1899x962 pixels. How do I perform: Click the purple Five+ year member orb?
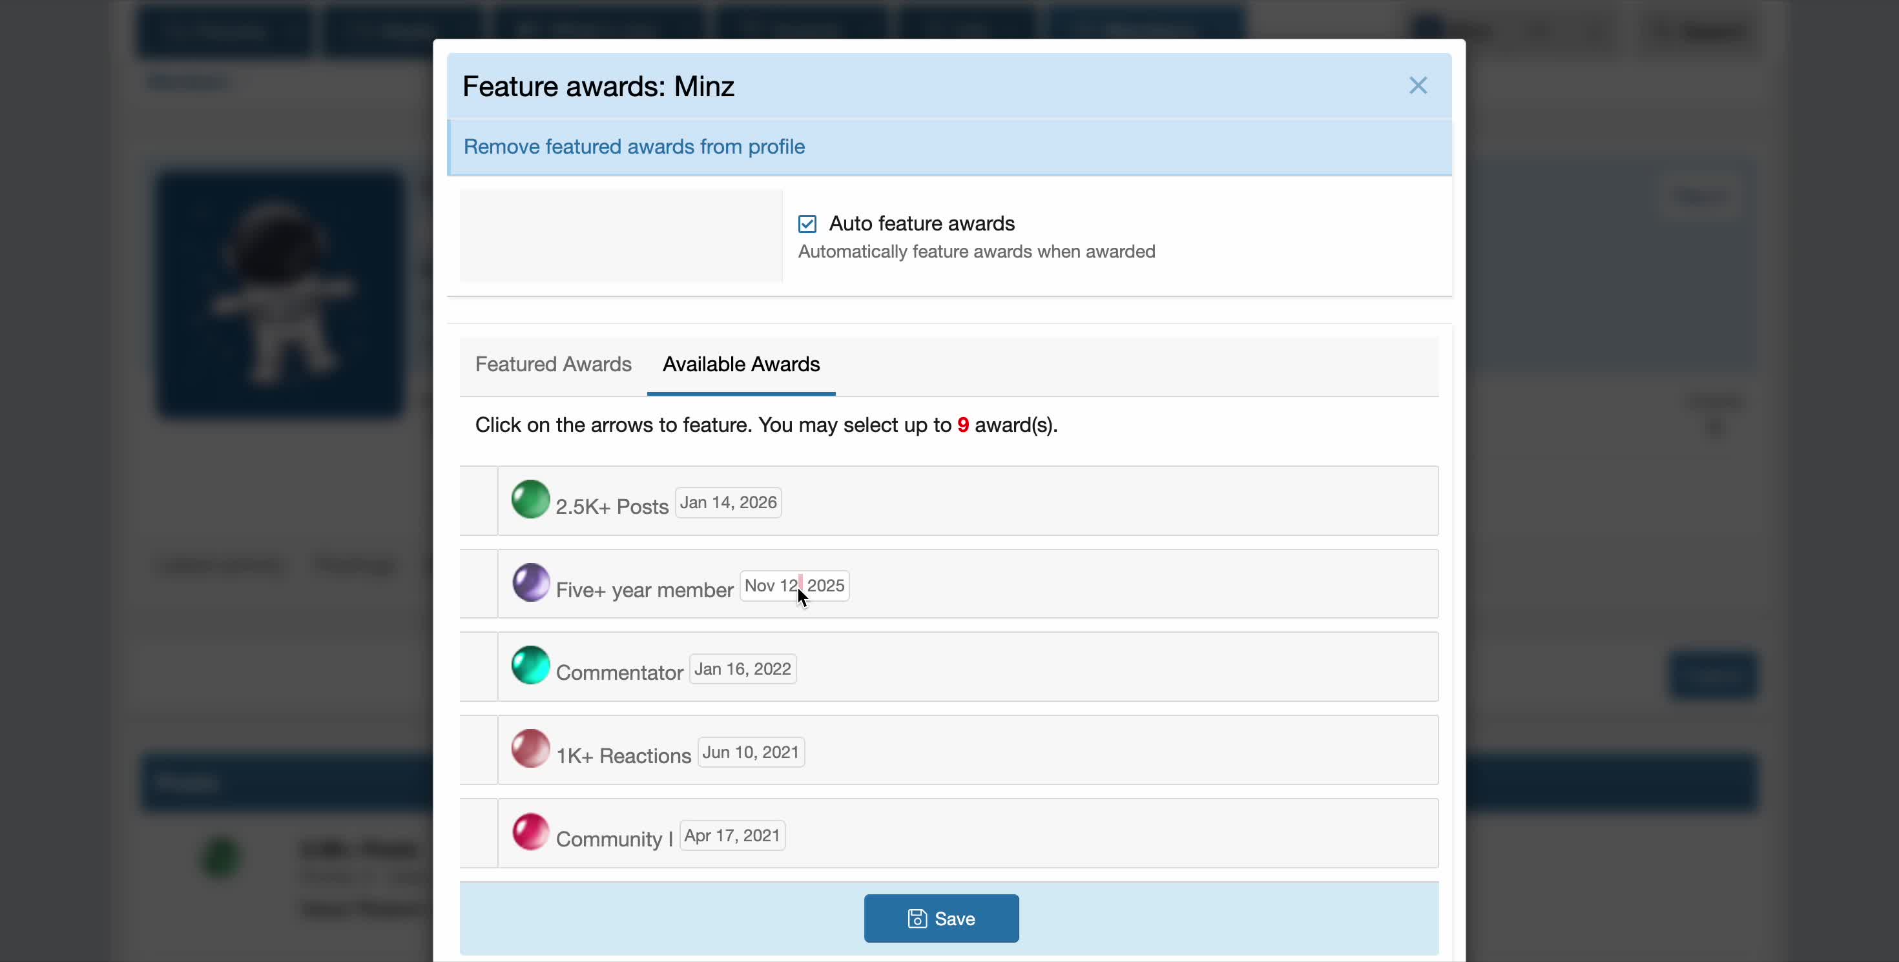tap(531, 582)
